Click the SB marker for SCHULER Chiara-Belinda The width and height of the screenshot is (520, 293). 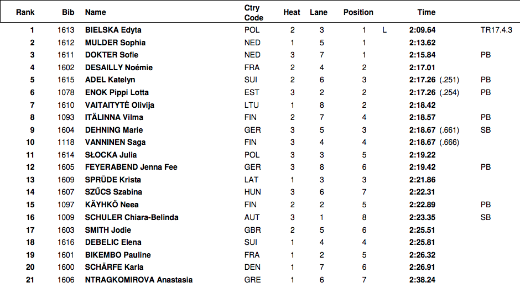[x=486, y=217]
